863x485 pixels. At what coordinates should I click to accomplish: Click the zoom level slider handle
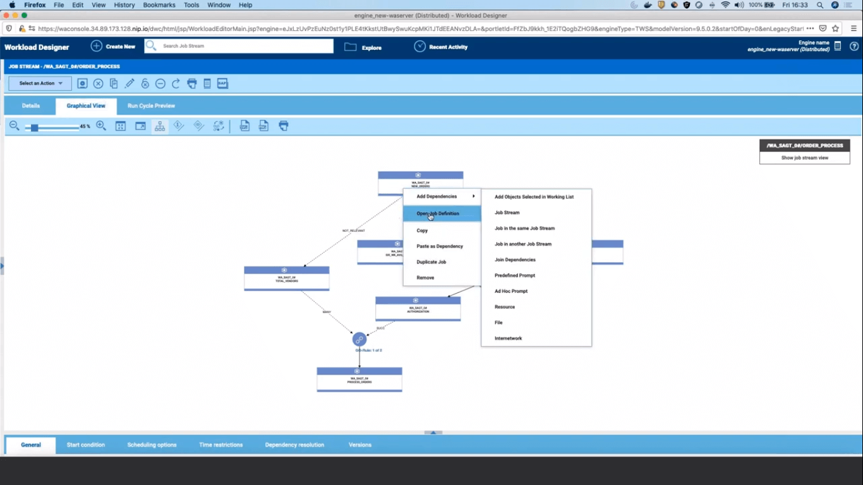[x=34, y=128]
